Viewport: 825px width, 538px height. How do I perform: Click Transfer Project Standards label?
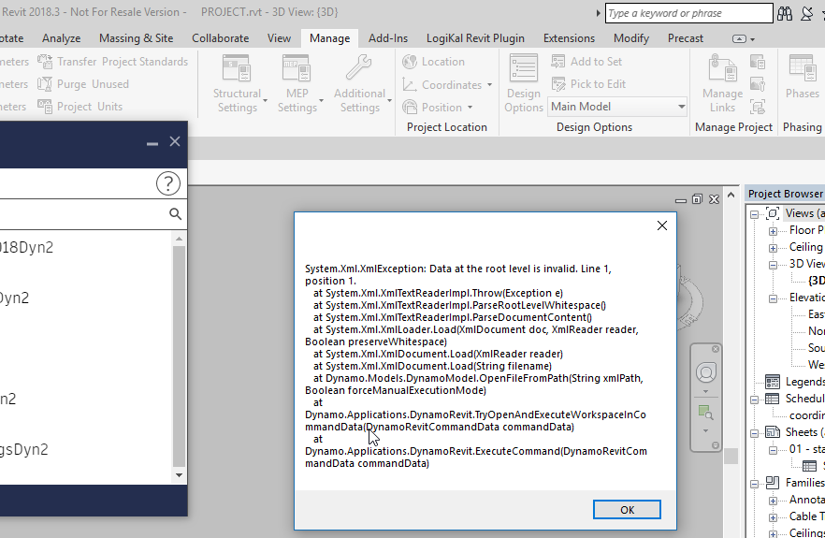tap(122, 62)
